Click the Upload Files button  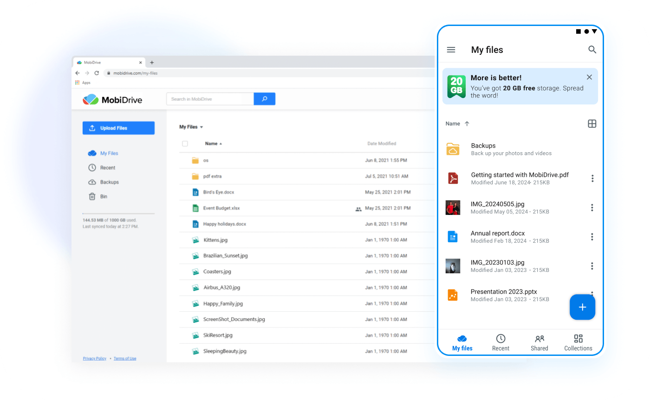(118, 128)
